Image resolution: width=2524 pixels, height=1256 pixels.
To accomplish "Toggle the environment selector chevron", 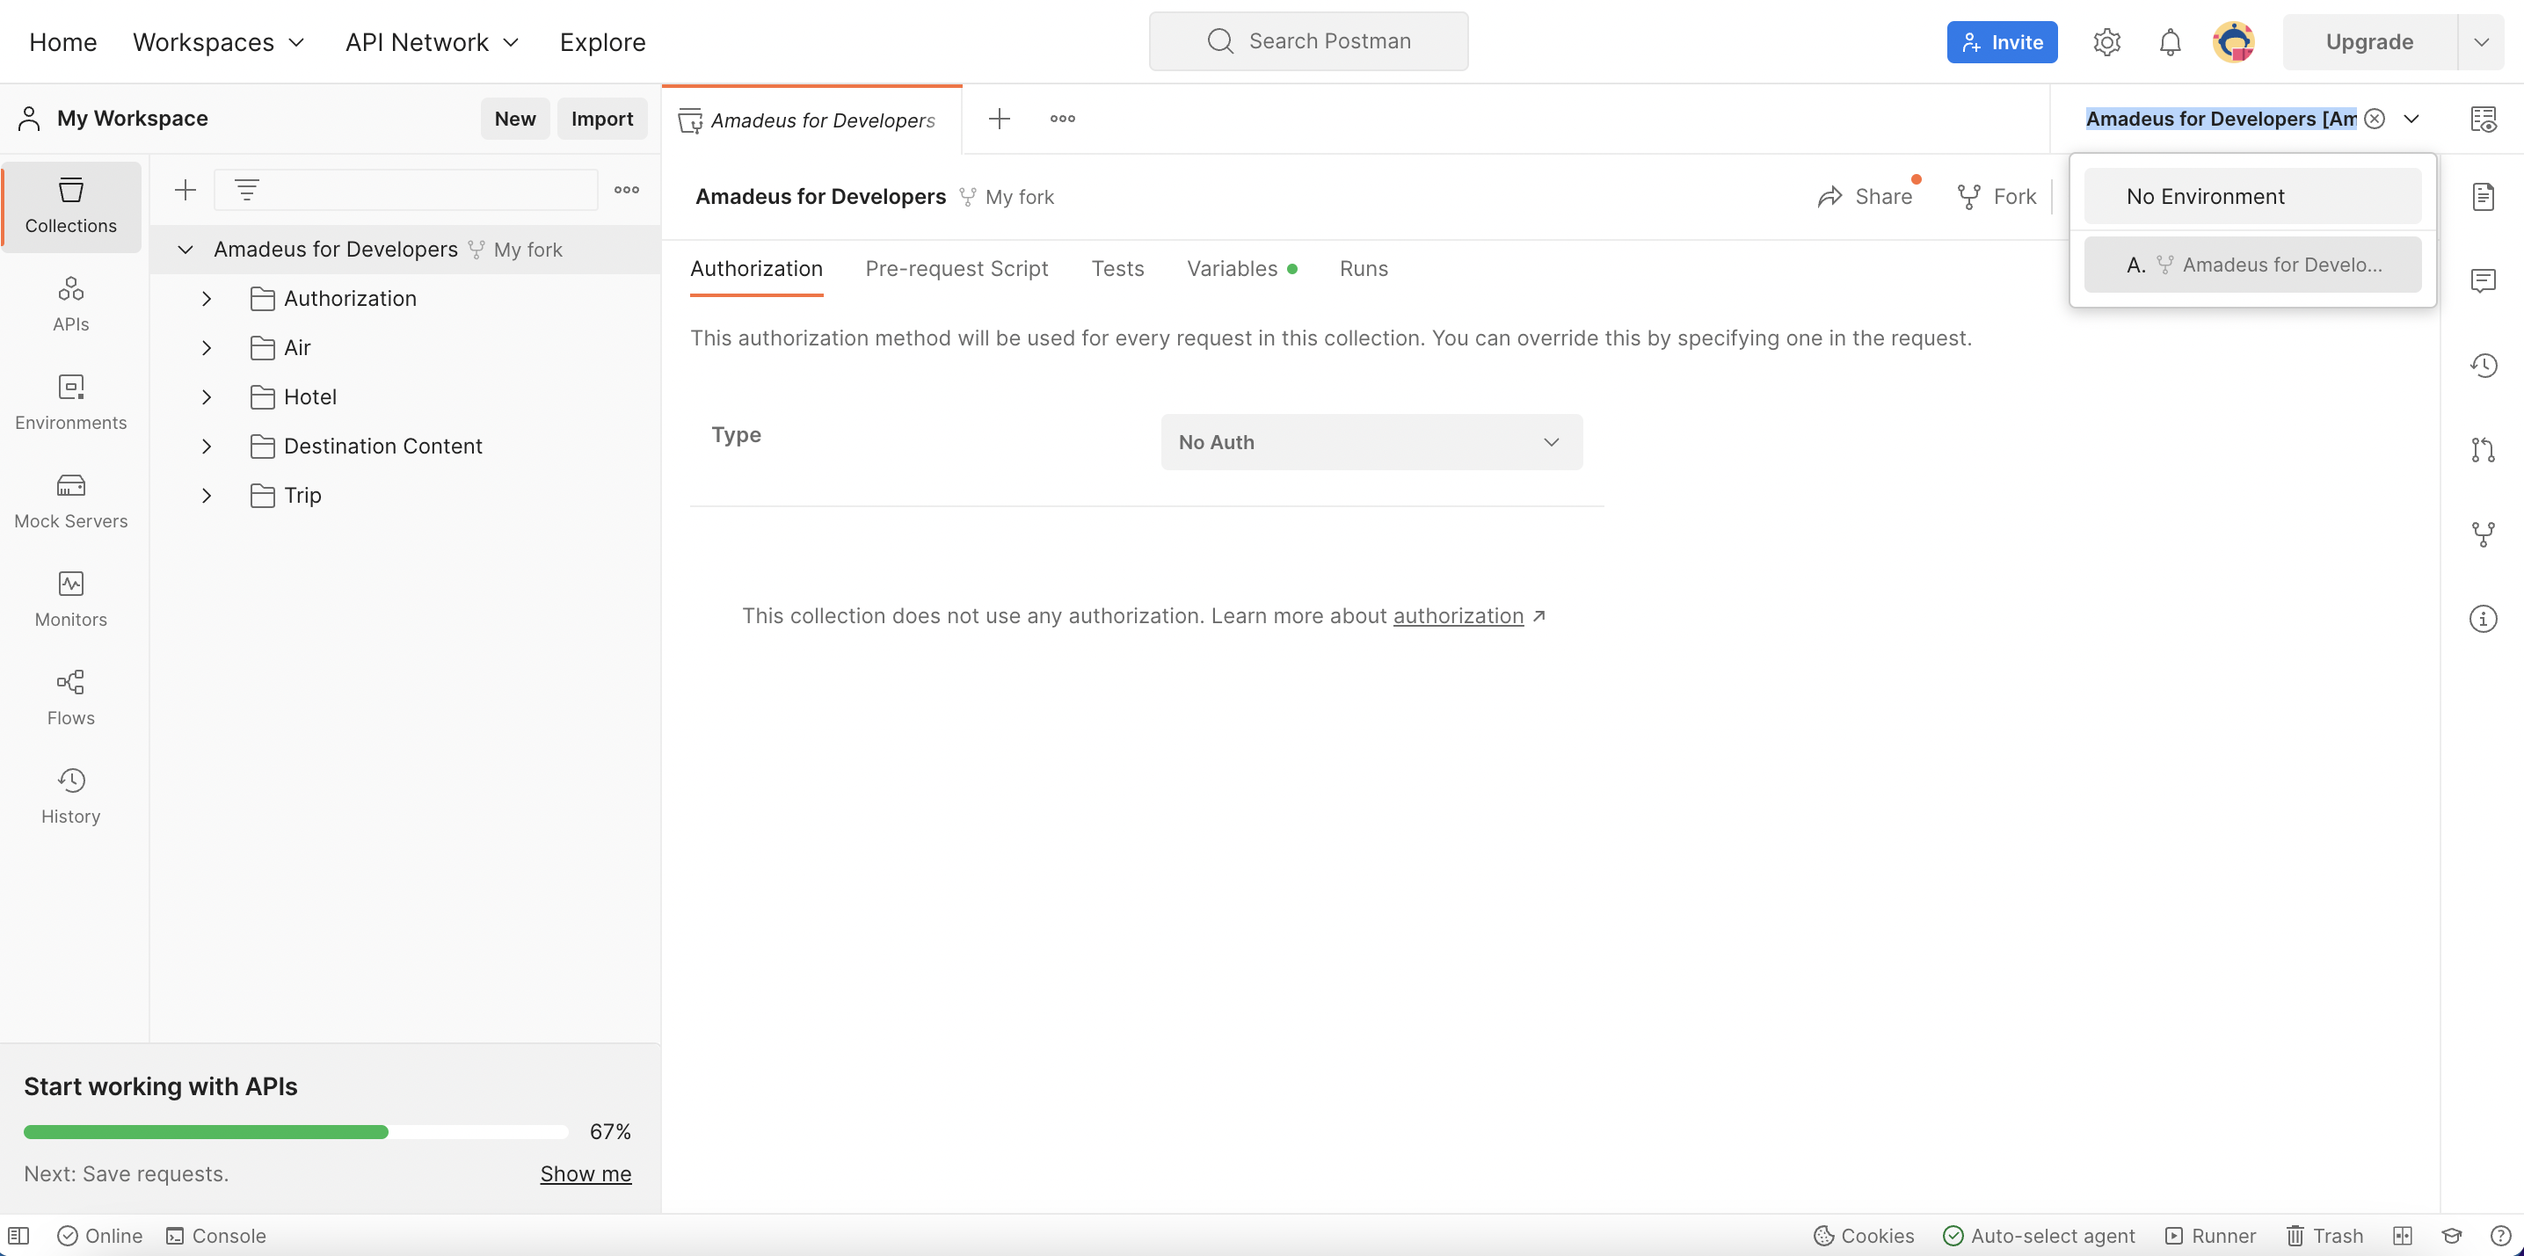I will tap(2412, 119).
